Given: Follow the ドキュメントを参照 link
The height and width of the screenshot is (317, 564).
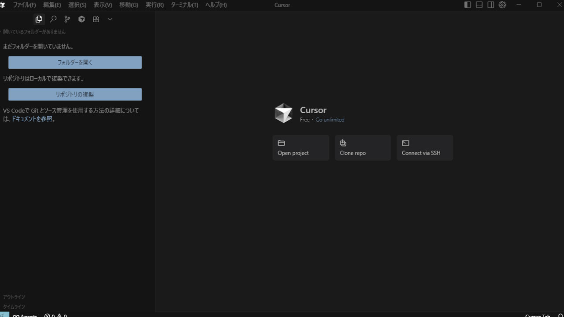Looking at the screenshot, I should pyautogui.click(x=32, y=119).
